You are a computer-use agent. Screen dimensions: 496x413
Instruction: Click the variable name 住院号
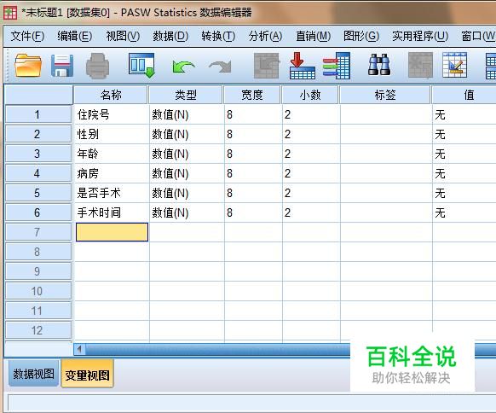pyautogui.click(x=93, y=114)
